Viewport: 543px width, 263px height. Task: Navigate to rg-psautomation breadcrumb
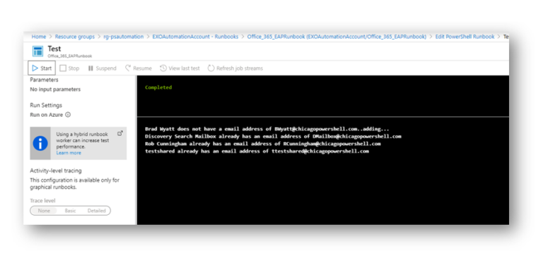(123, 37)
